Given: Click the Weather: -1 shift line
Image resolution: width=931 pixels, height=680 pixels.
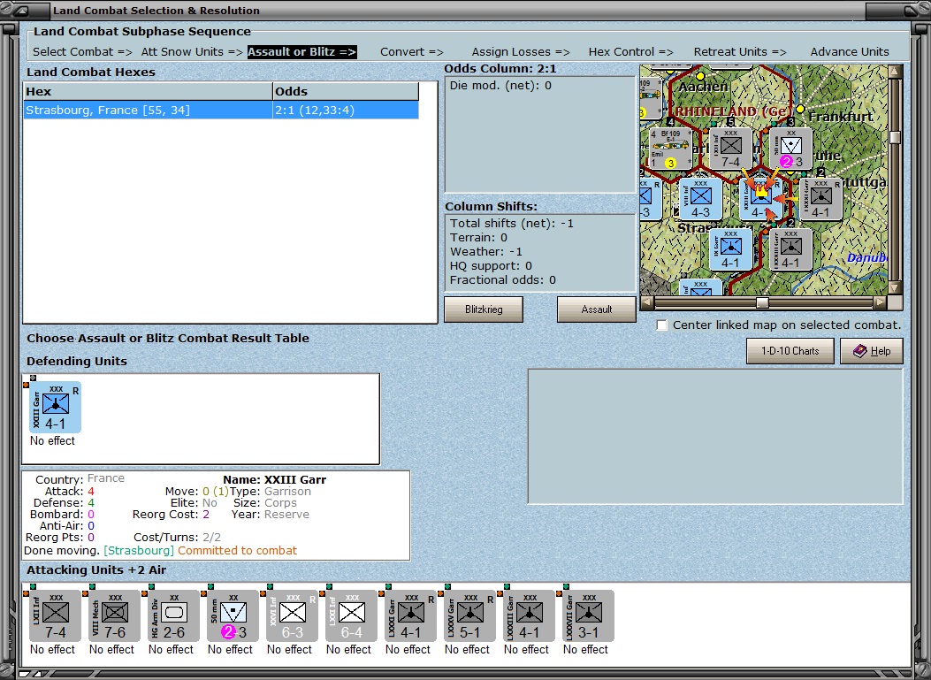Looking at the screenshot, I should pyautogui.click(x=485, y=252).
